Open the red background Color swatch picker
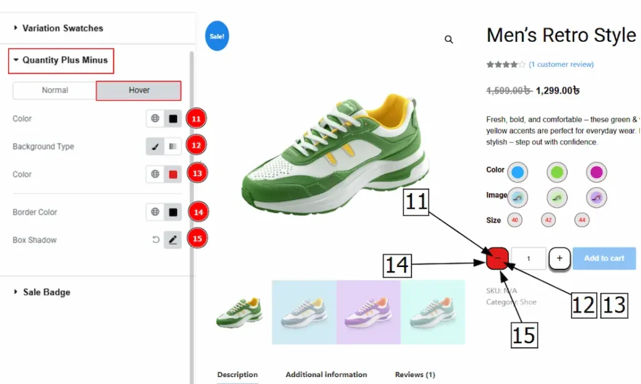 [x=173, y=174]
